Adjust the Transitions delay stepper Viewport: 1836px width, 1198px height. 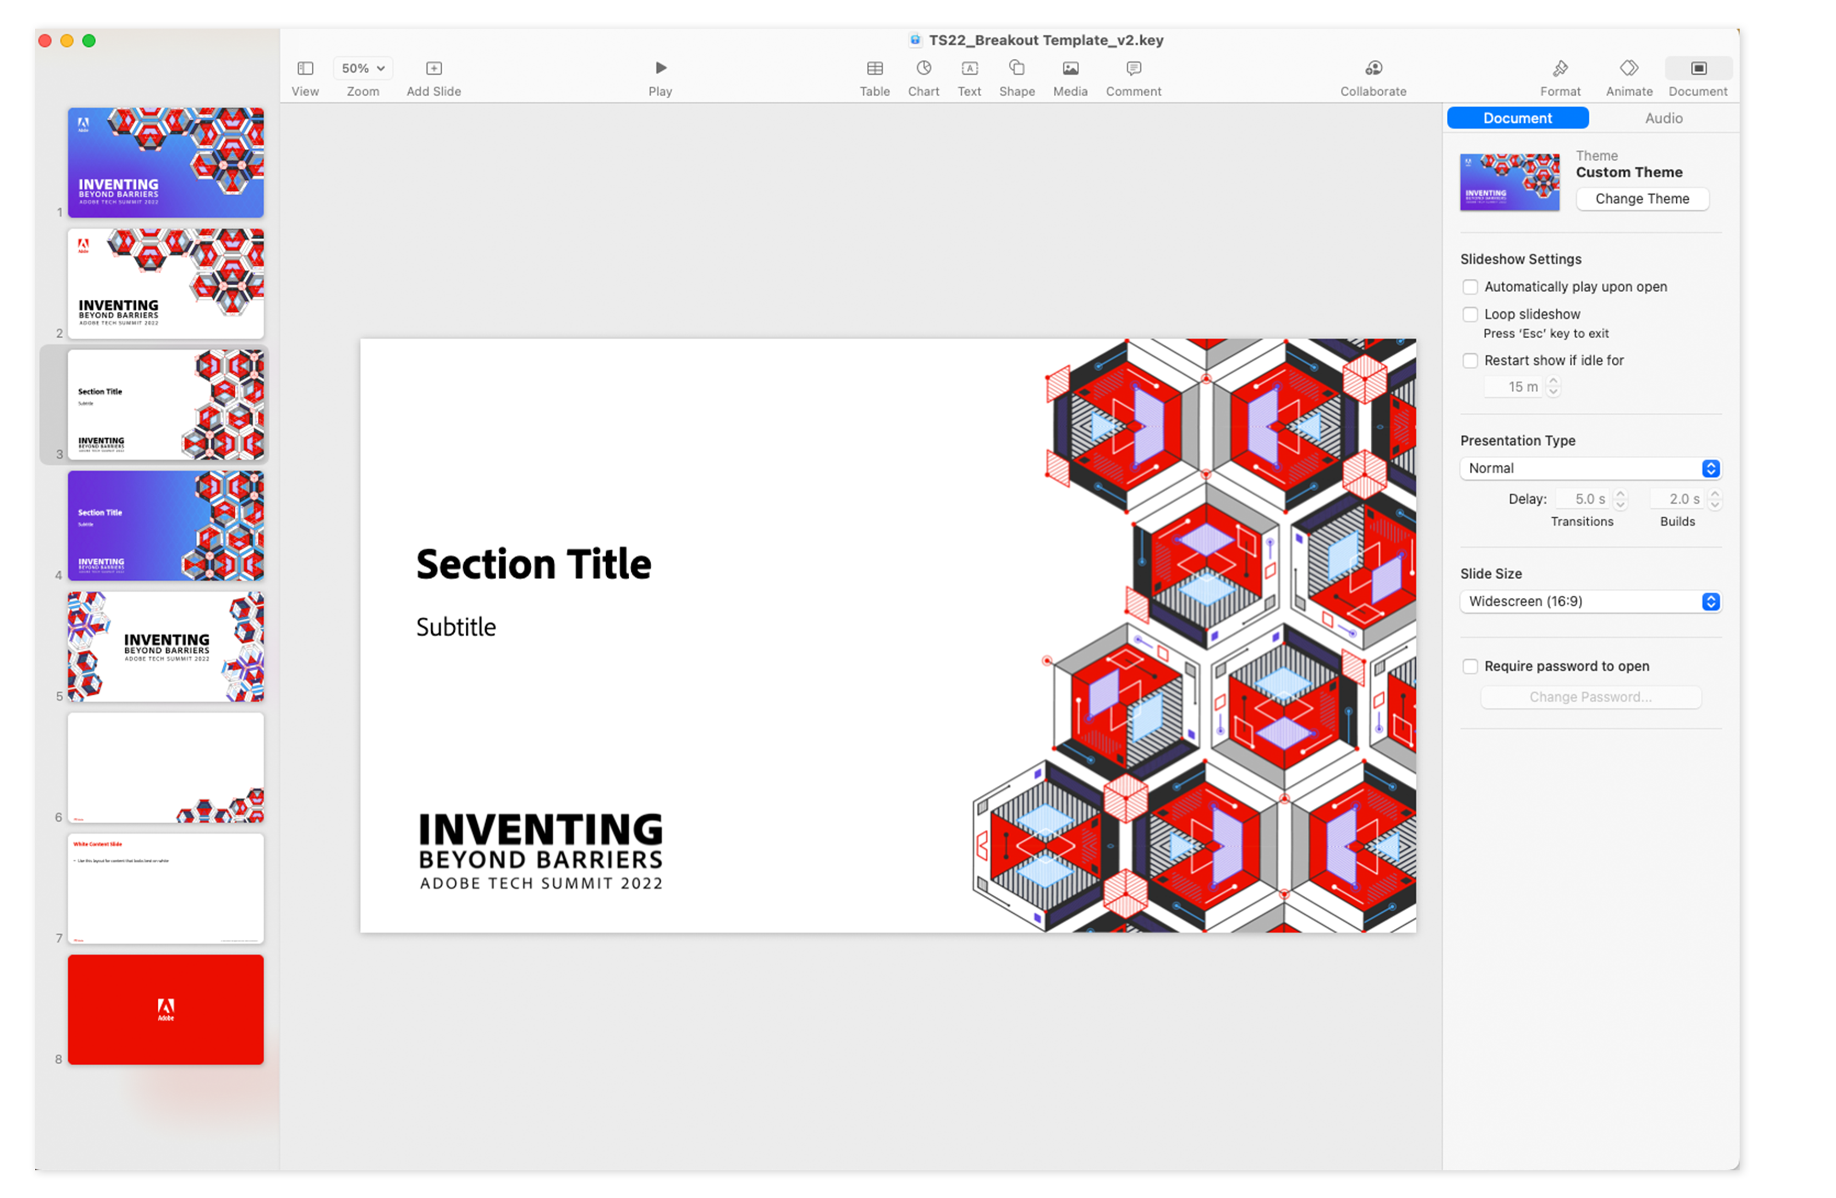point(1620,500)
